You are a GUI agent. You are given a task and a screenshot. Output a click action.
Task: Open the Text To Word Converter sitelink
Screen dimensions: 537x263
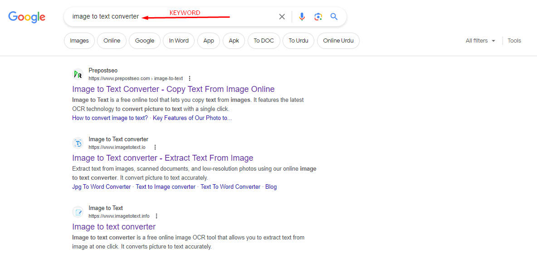coord(230,187)
